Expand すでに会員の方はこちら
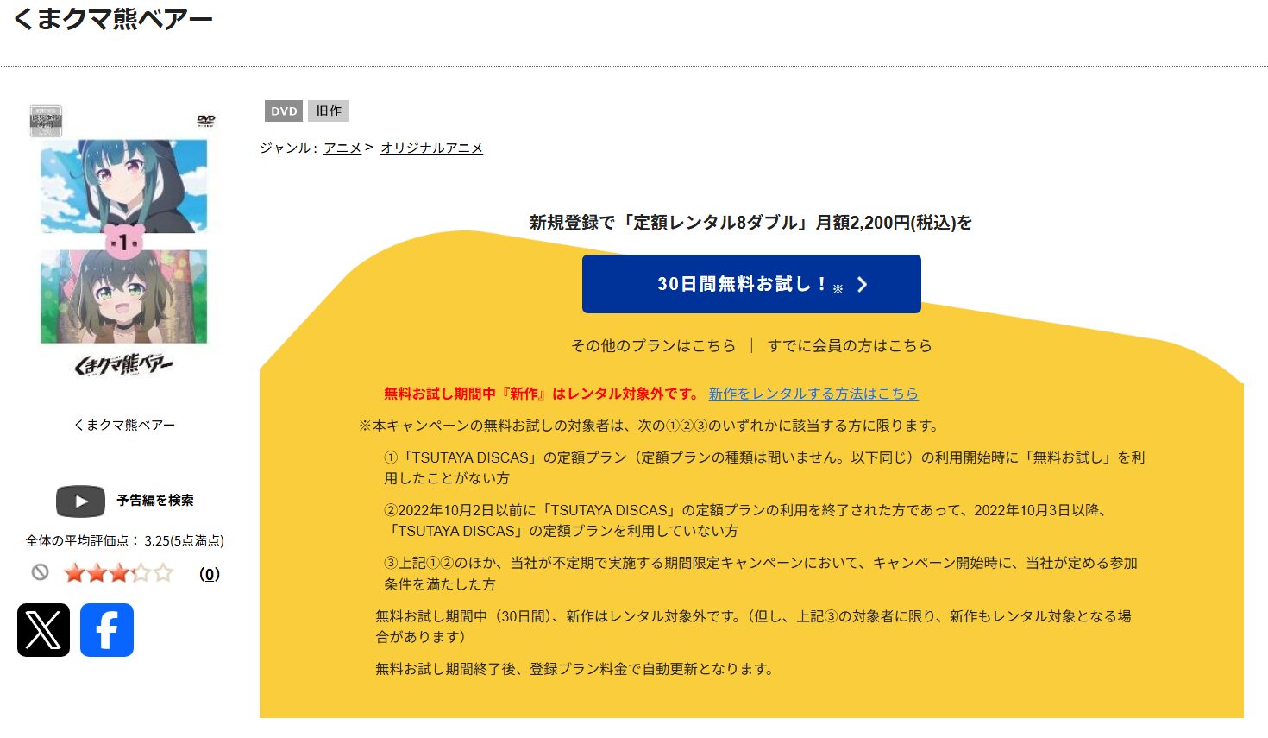The image size is (1268, 738). tap(850, 345)
